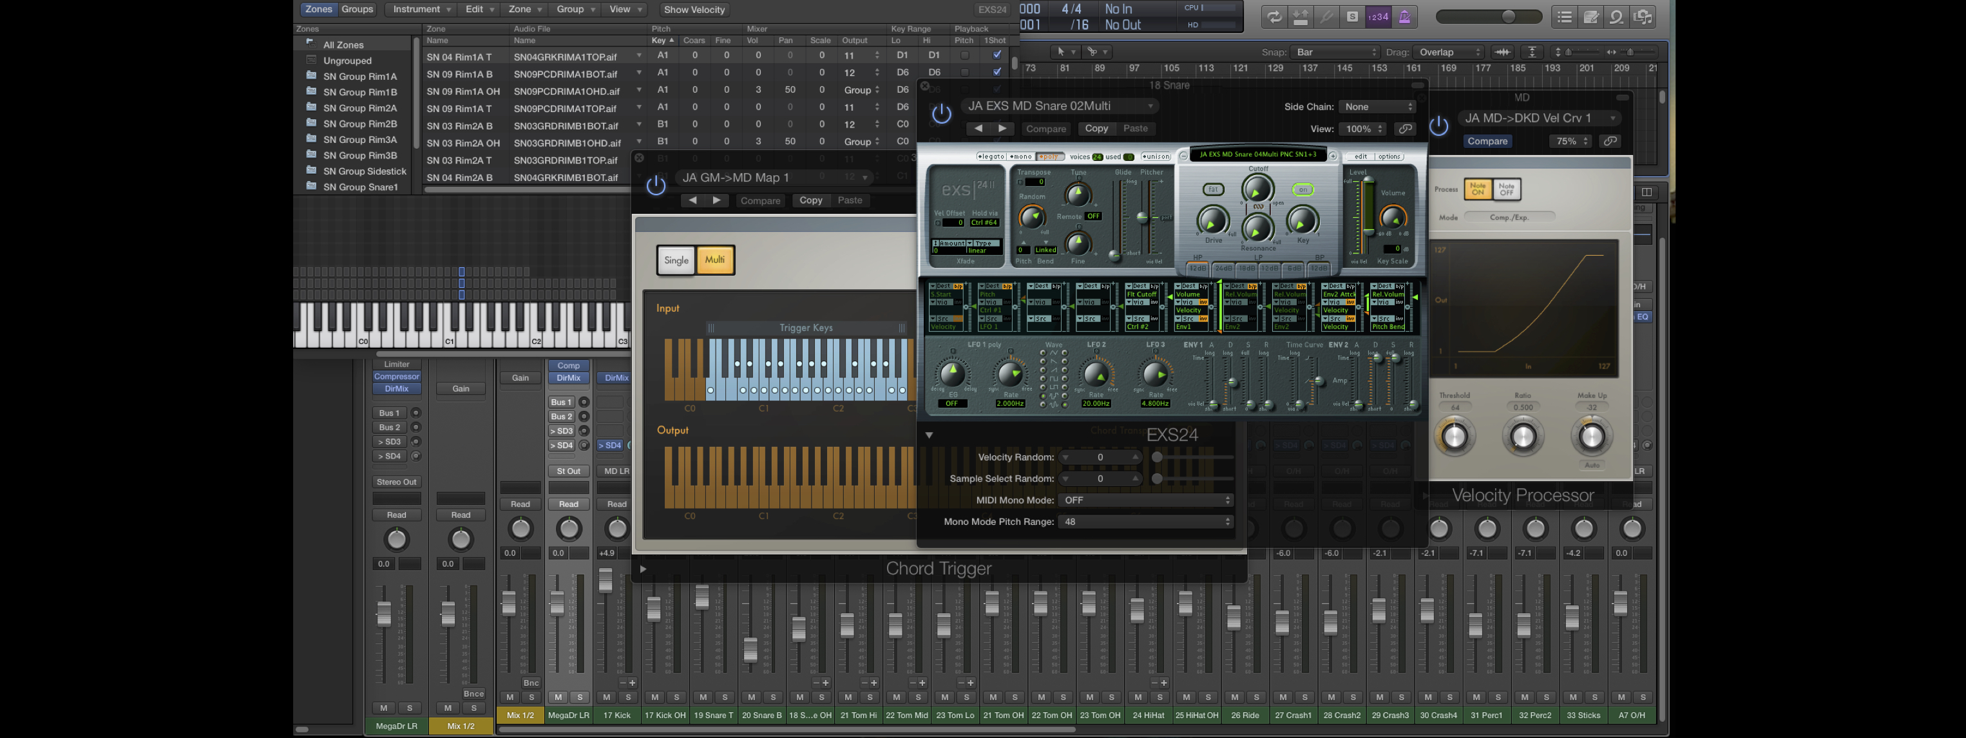The image size is (1966, 738).
Task: Toggle 1Shot checkbox for SN 04 Rim1A T
Action: (997, 55)
